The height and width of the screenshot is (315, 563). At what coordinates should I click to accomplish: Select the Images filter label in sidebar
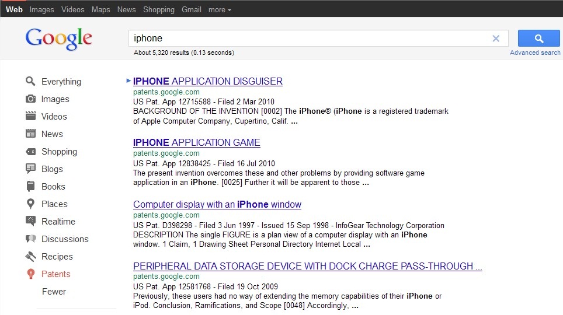tap(55, 99)
